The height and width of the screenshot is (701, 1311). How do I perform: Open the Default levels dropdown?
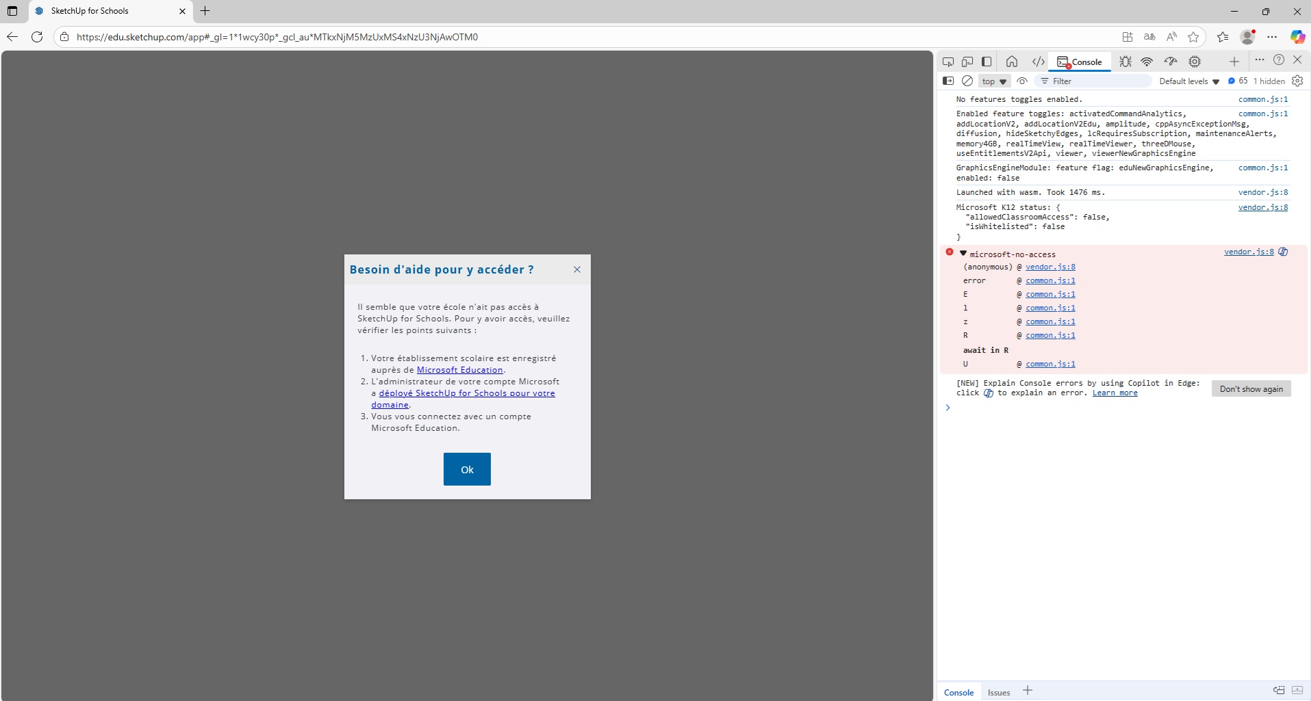(x=1189, y=81)
